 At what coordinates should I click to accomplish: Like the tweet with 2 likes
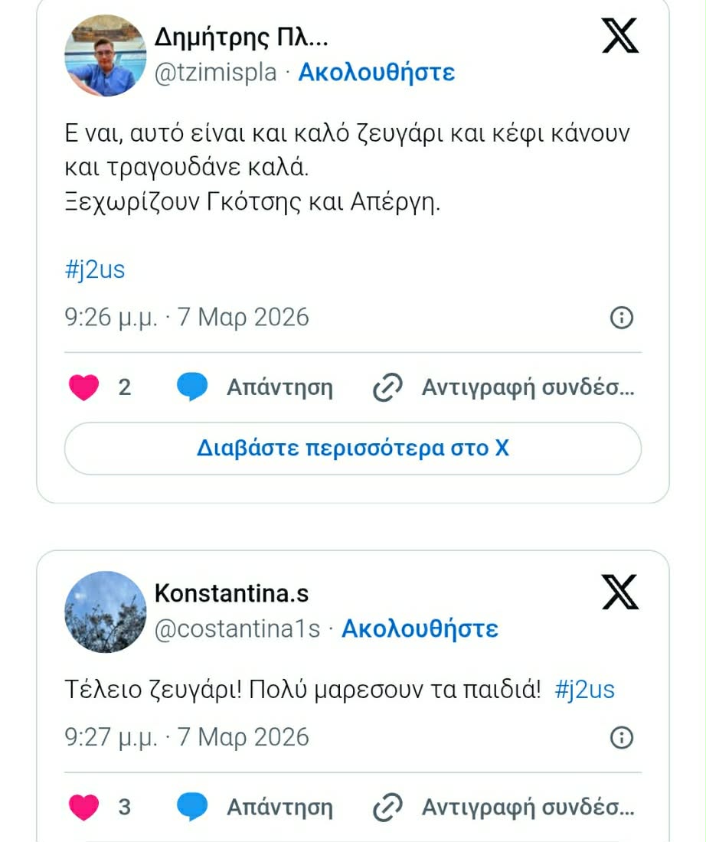coord(83,387)
